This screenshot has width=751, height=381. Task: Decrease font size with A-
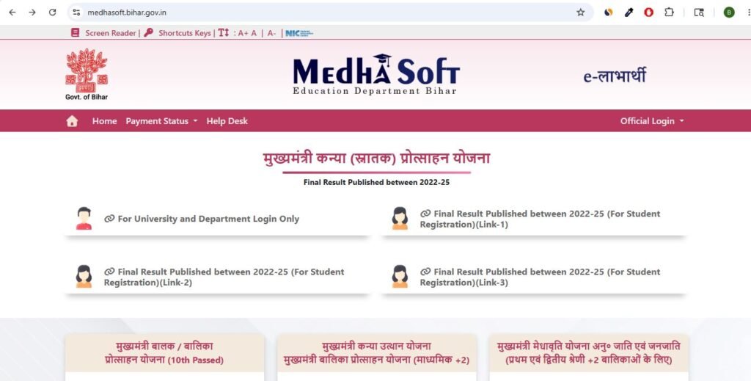(271, 33)
